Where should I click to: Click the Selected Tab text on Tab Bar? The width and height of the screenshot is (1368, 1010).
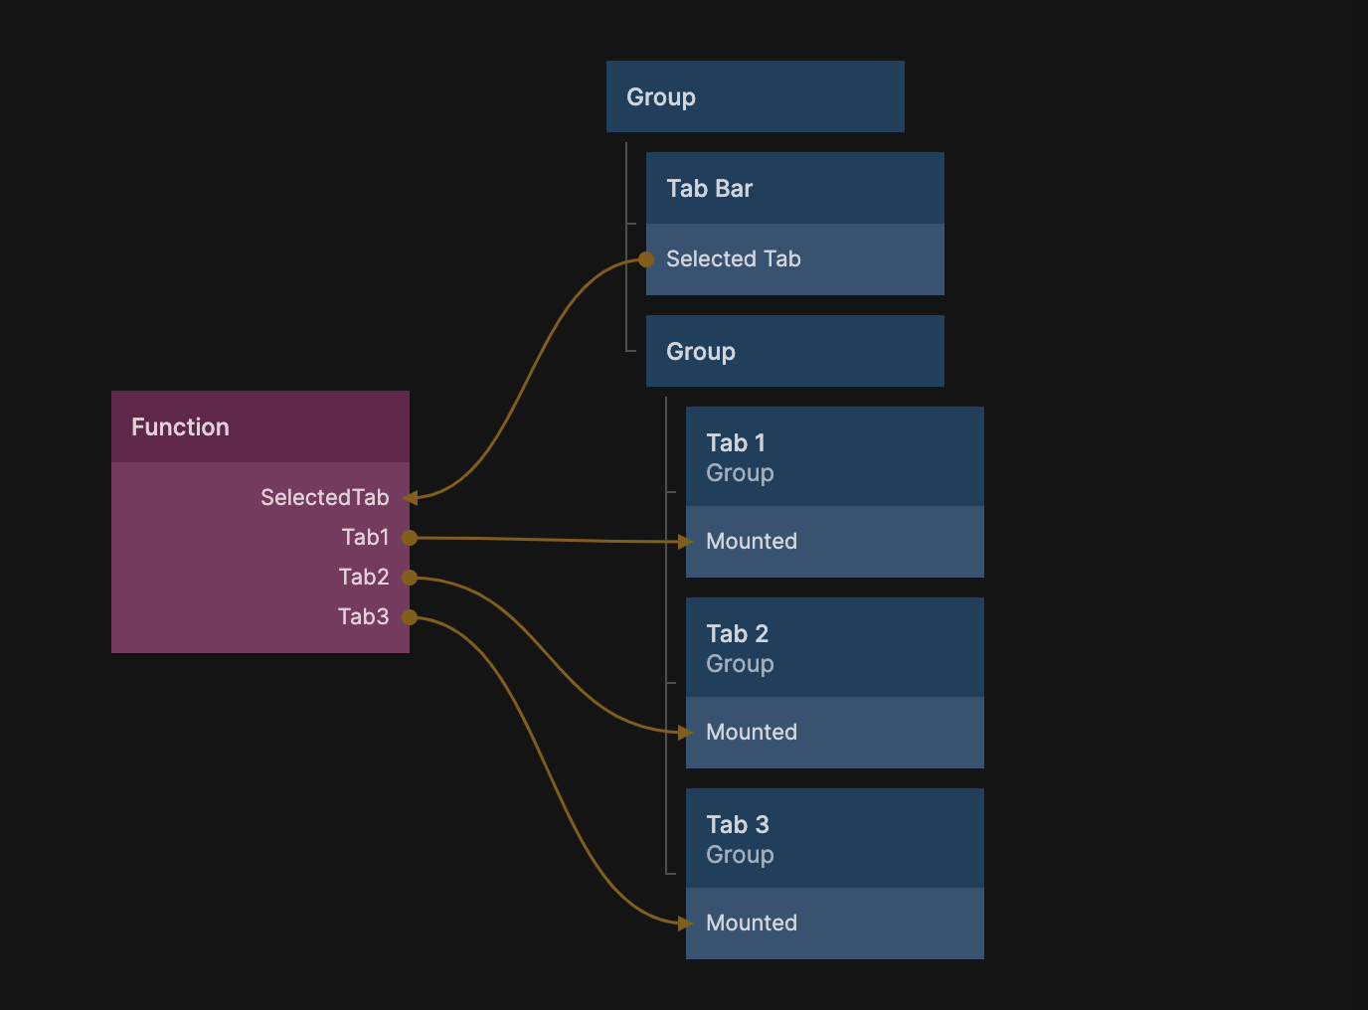coord(733,259)
